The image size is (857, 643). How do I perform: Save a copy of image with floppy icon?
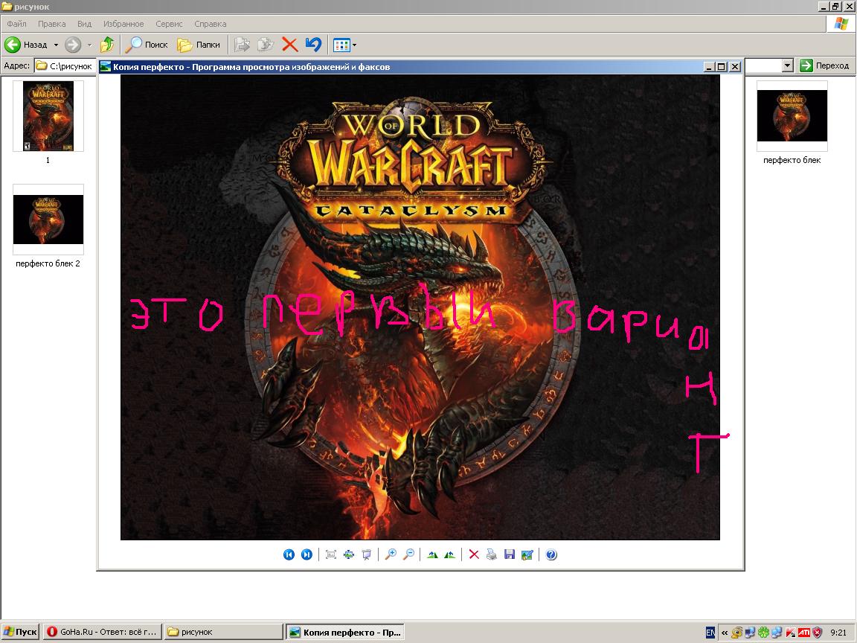click(510, 554)
